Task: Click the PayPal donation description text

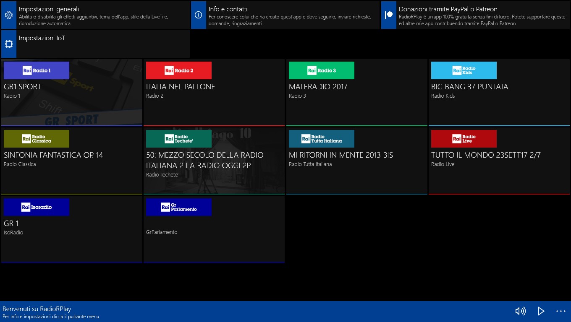Action: click(x=482, y=21)
